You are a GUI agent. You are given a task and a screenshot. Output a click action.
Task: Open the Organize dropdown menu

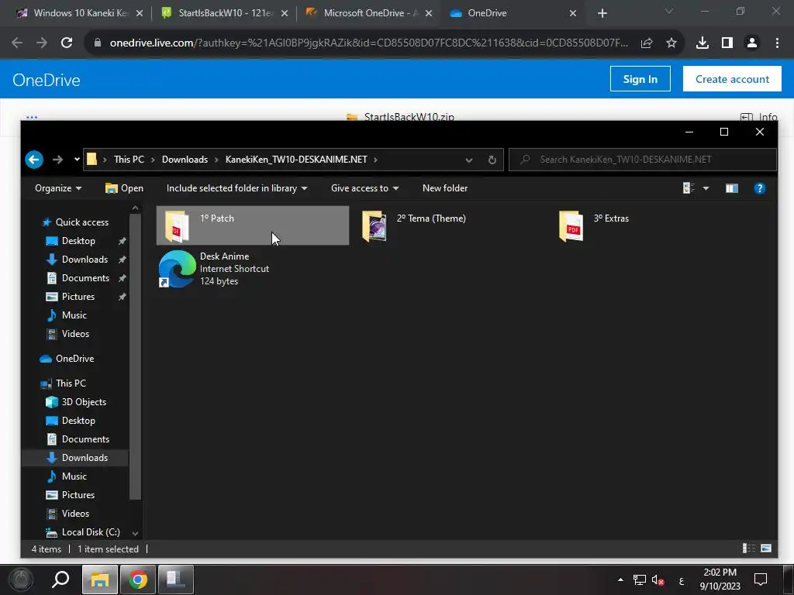tap(57, 188)
